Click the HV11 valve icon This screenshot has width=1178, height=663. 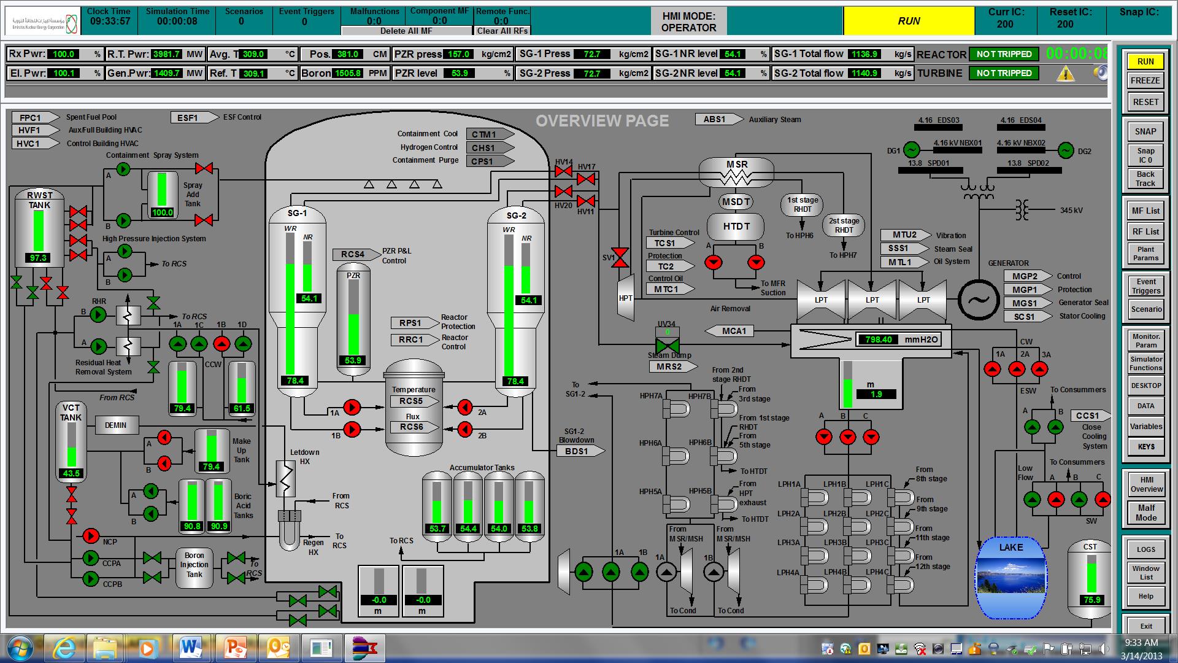pyautogui.click(x=586, y=201)
